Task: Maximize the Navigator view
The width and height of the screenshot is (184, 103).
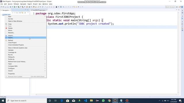Action: (x=28, y=10)
